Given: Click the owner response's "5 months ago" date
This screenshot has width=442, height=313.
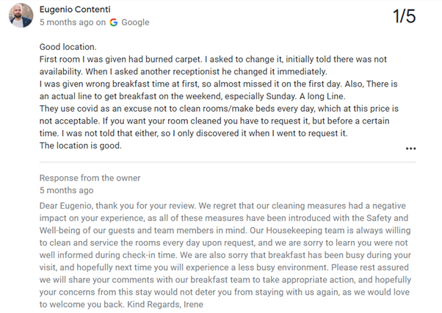Looking at the screenshot, I should pos(66,190).
